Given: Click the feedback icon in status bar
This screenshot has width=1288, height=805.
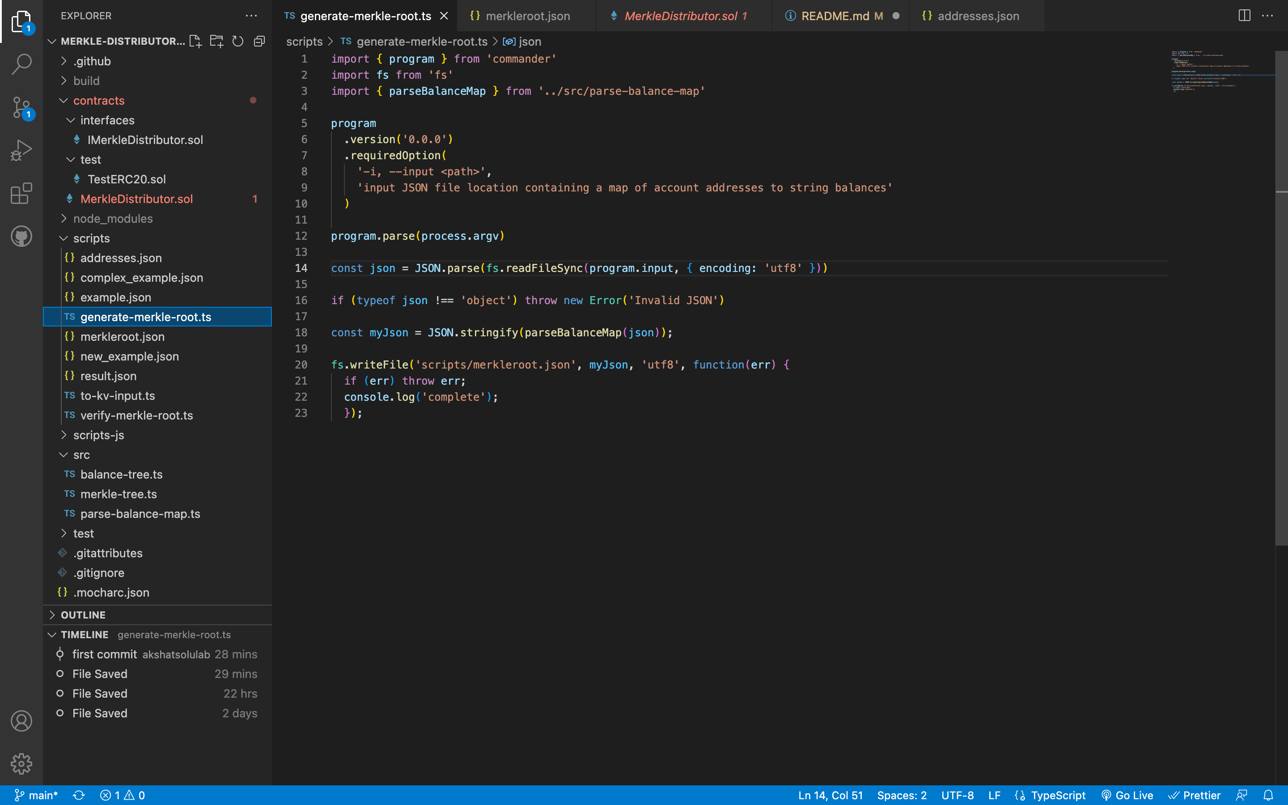Looking at the screenshot, I should coord(1241,796).
